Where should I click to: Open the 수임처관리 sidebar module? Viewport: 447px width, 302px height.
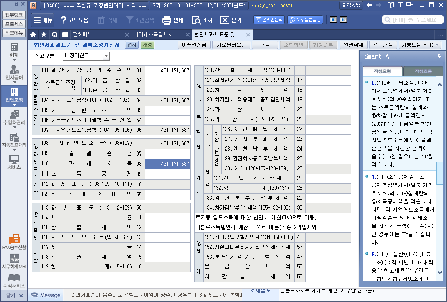14,117
